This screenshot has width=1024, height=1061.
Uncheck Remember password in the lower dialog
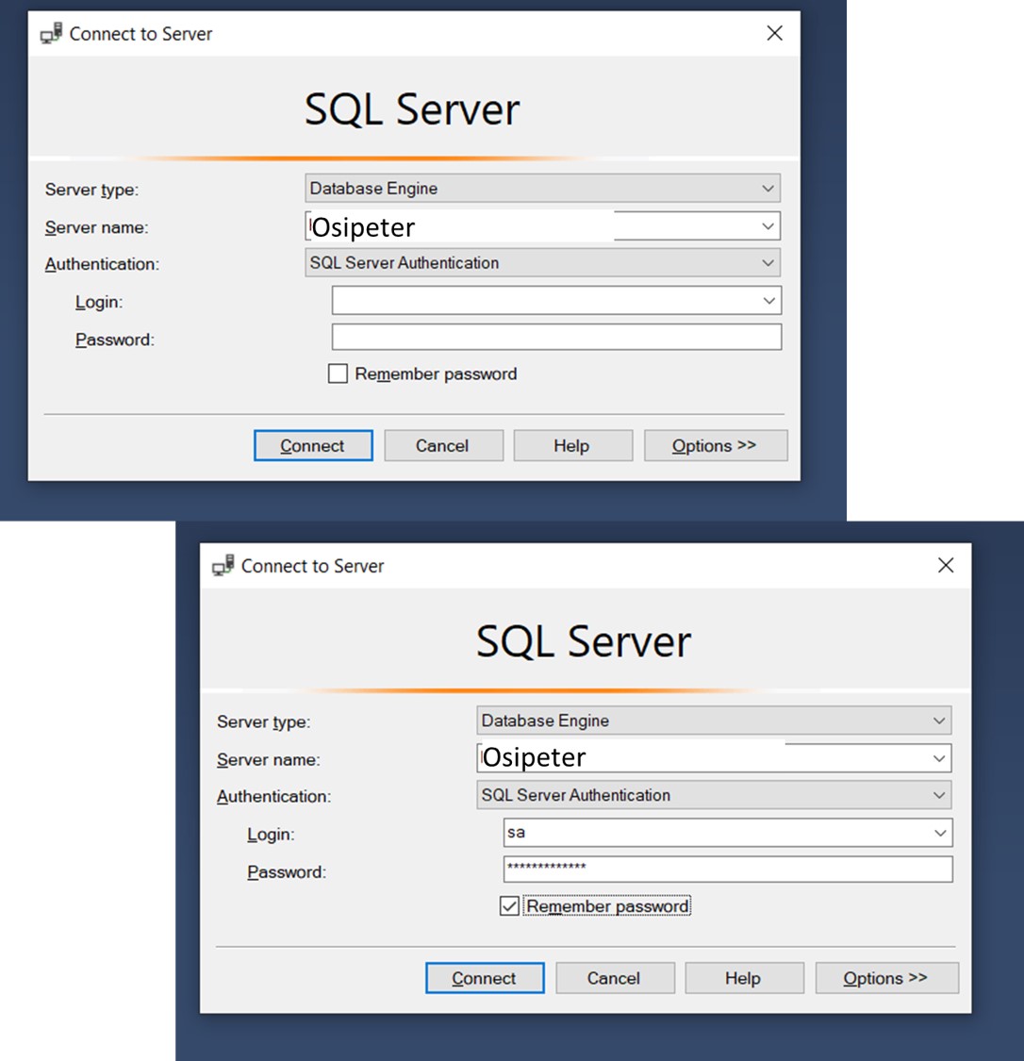point(509,905)
